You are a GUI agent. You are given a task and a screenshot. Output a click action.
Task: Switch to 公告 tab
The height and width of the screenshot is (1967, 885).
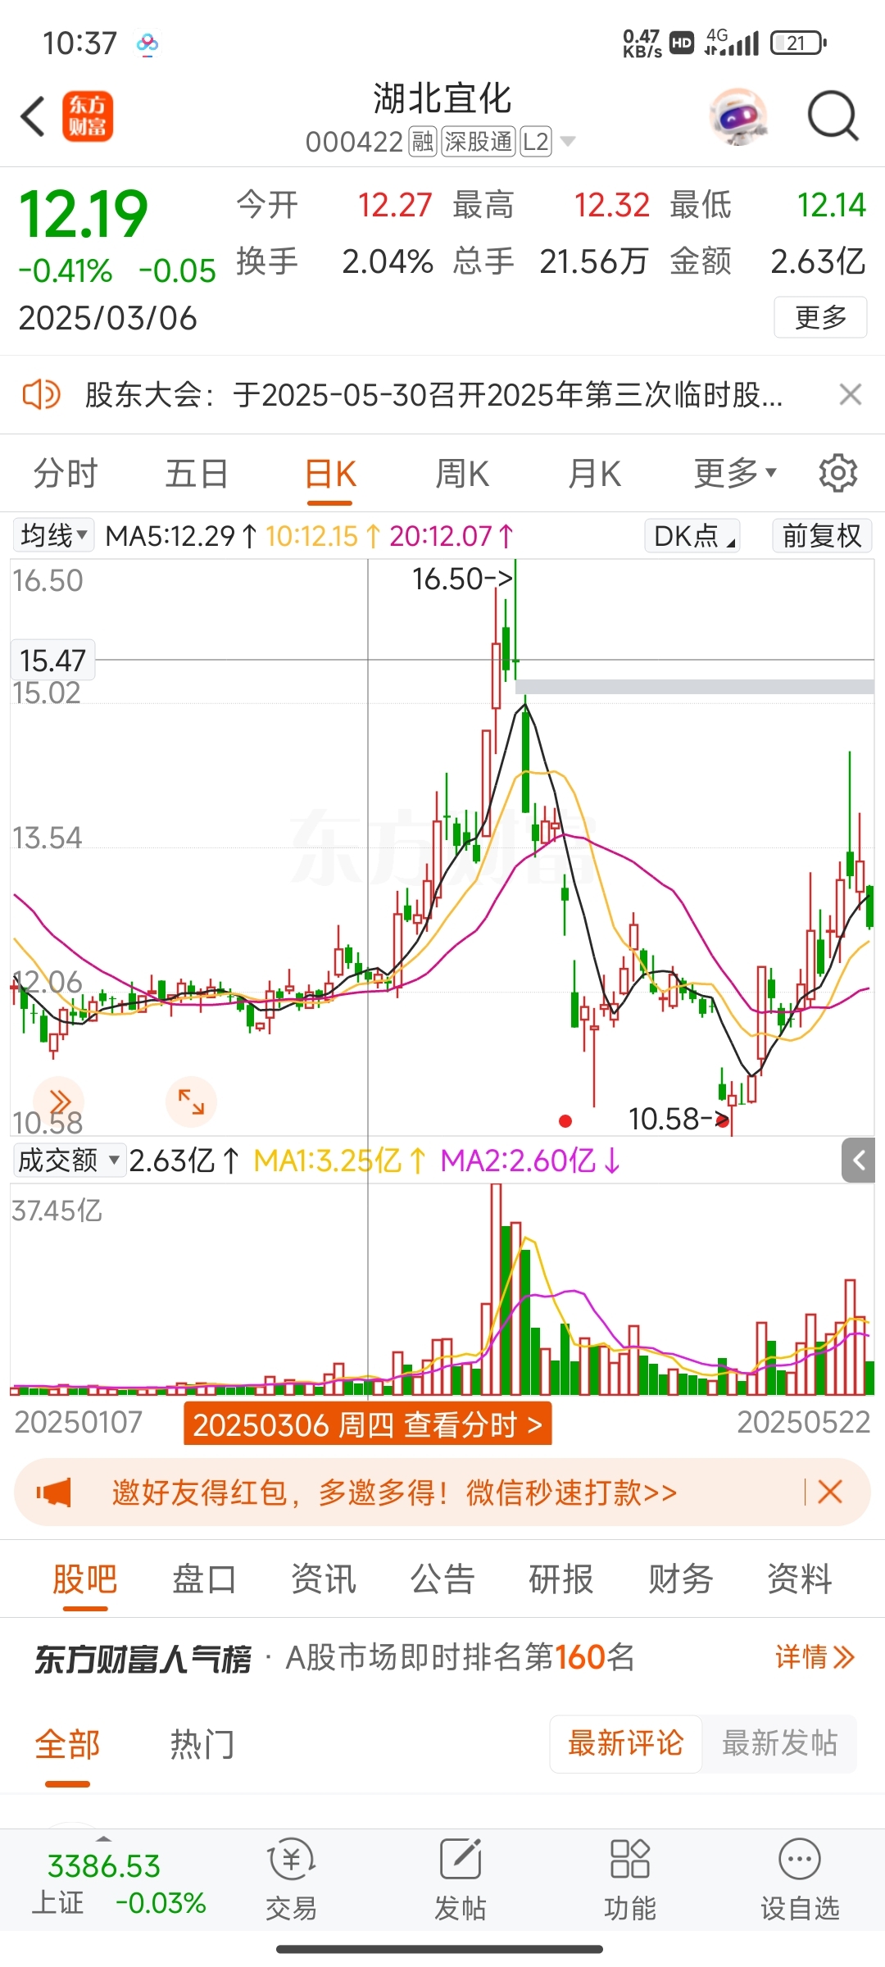pos(442,1579)
